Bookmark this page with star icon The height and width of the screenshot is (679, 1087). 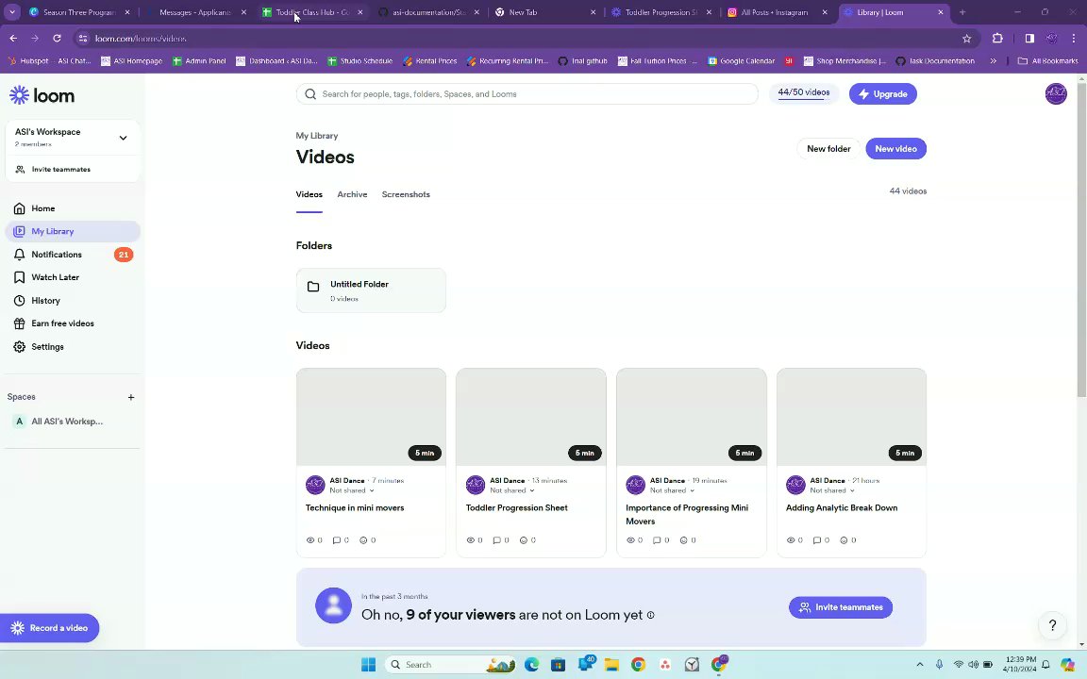point(967,38)
